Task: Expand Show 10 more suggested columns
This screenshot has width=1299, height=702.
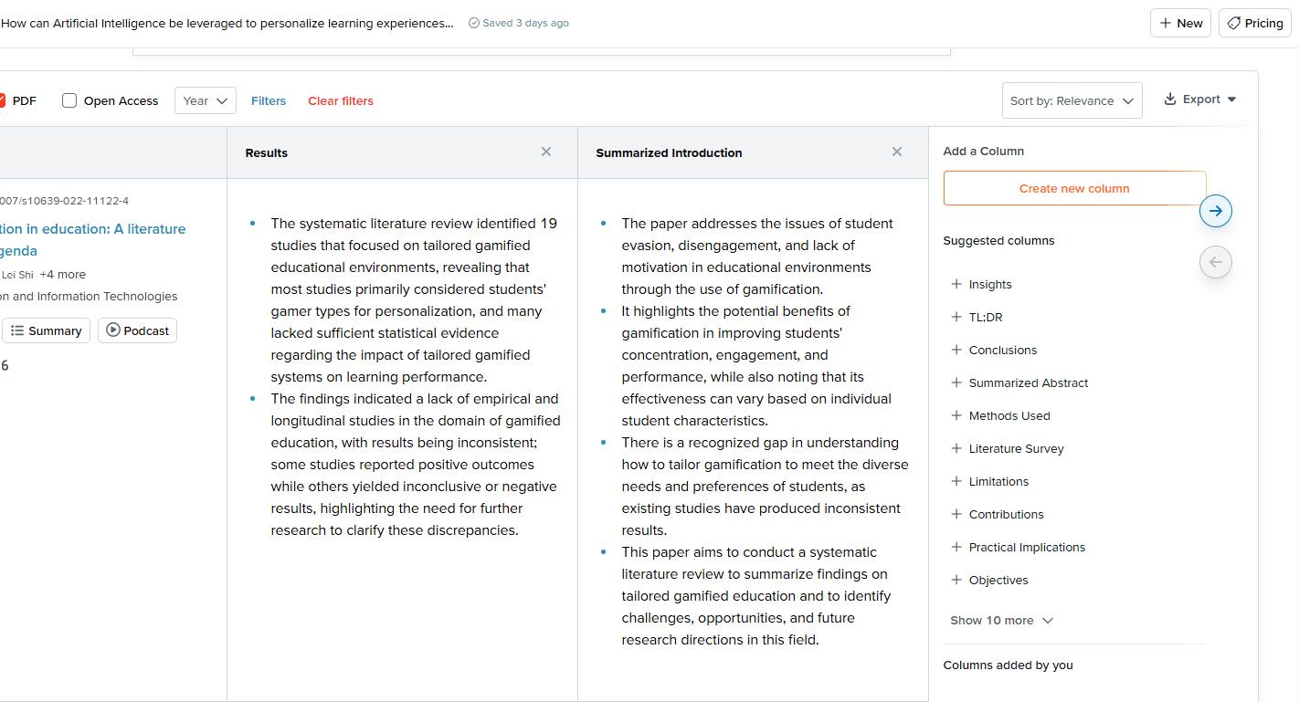Action: pos(1001,620)
